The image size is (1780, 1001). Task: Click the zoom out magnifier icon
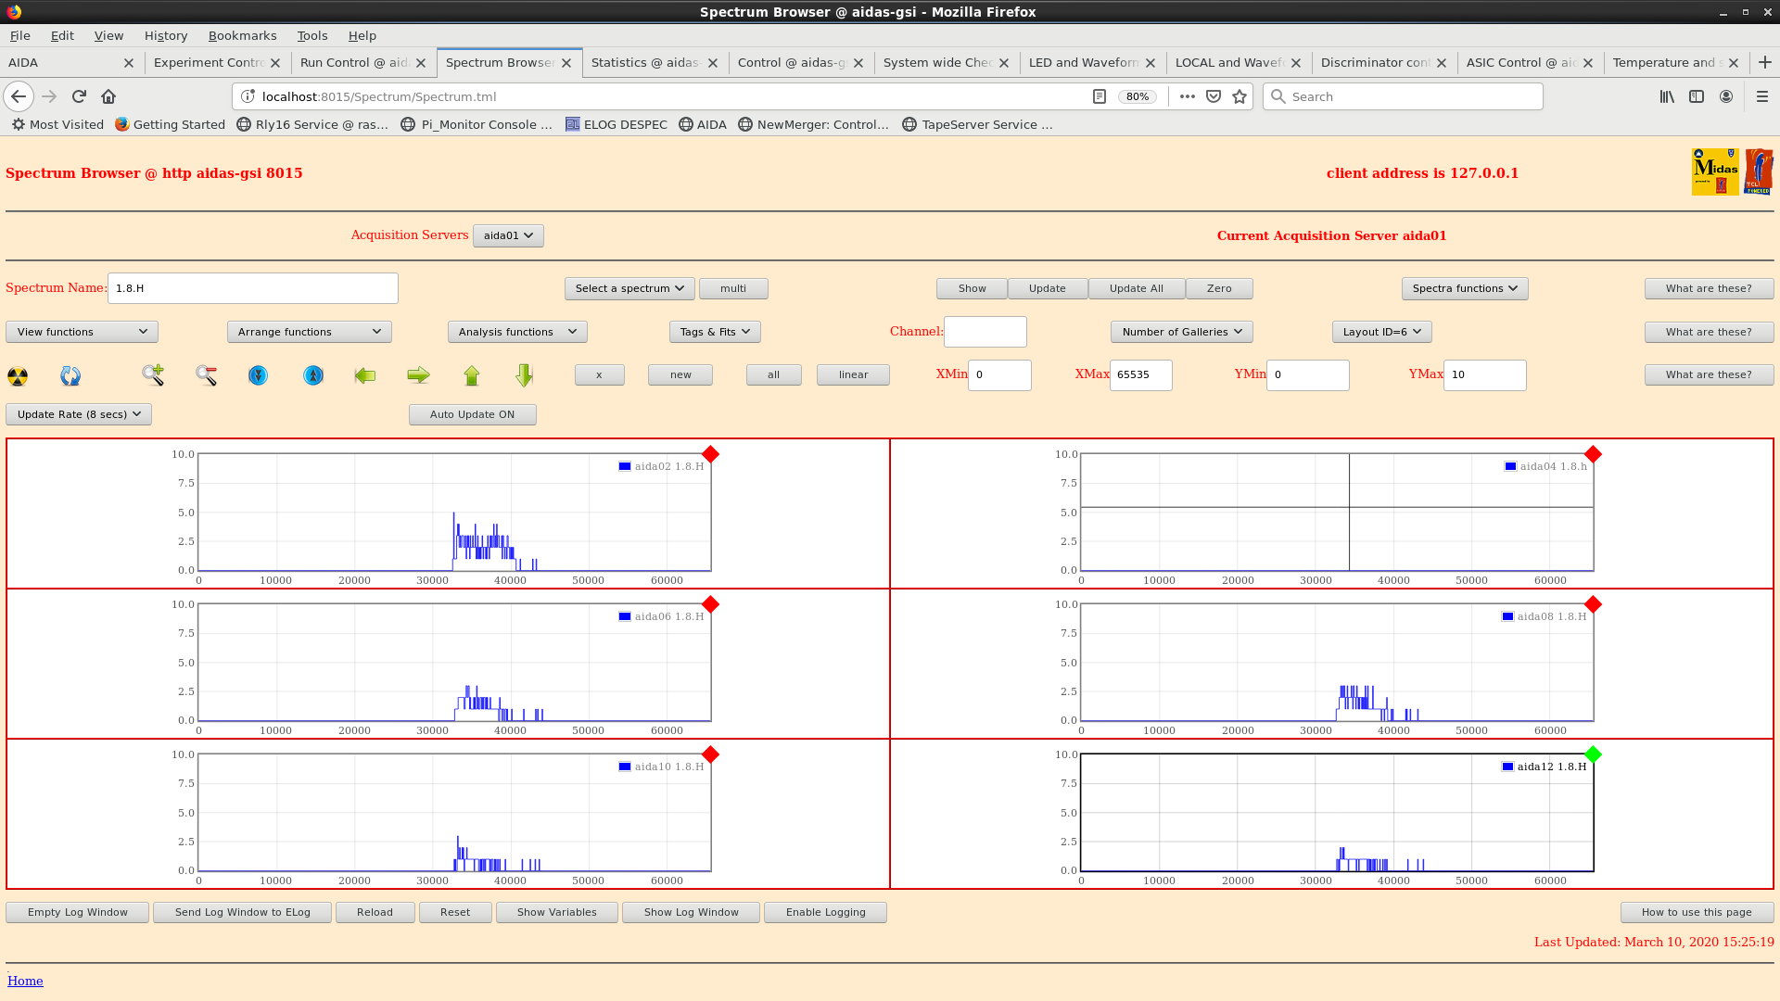tap(206, 375)
